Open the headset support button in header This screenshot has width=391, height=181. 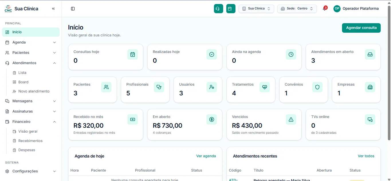(x=219, y=9)
